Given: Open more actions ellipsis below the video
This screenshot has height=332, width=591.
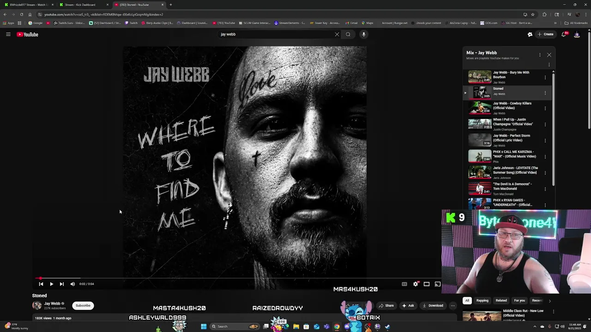Looking at the screenshot, I should 453,306.
